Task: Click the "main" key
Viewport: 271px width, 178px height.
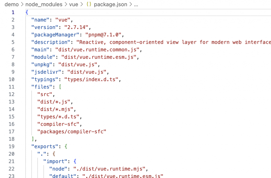Action: pos(40,50)
